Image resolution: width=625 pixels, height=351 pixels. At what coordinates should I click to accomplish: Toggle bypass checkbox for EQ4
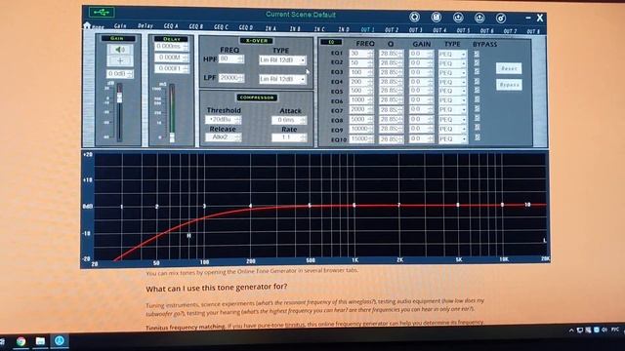coord(477,82)
